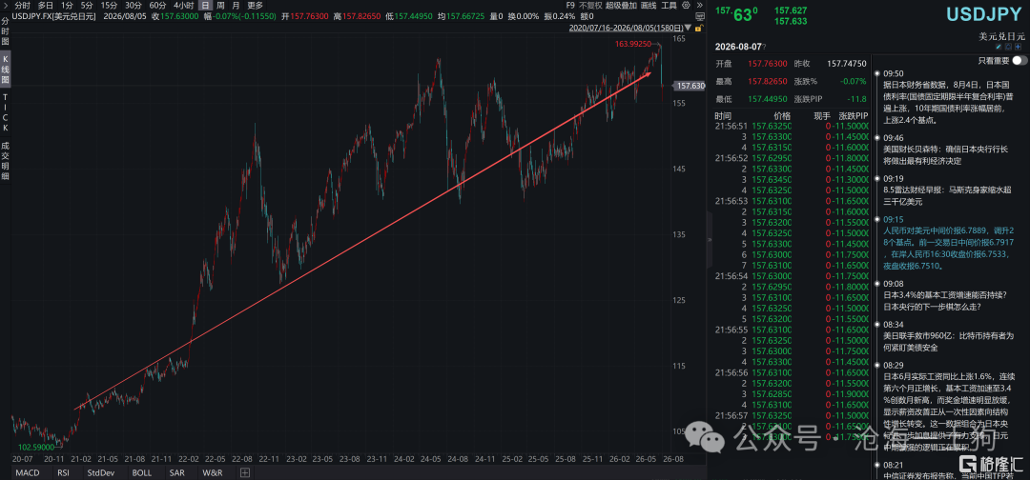Click the double-chevron toolbar overflow icon
The width and height of the screenshot is (1030, 480).
click(x=700, y=6)
